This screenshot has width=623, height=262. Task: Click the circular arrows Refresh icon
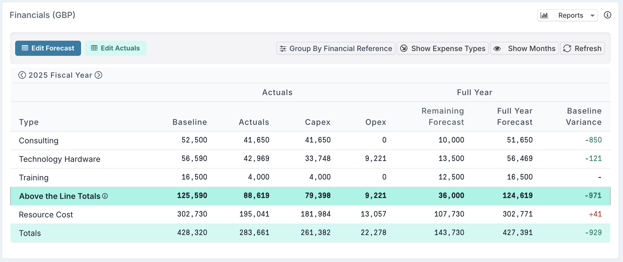click(x=567, y=49)
